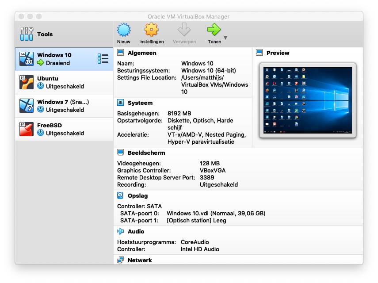Click the green Tonen arrow icon
The width and height of the screenshot is (378, 283).
(214, 31)
